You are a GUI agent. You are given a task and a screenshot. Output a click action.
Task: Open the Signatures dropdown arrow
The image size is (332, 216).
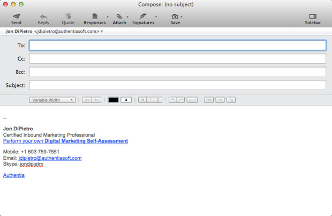pos(156,17)
